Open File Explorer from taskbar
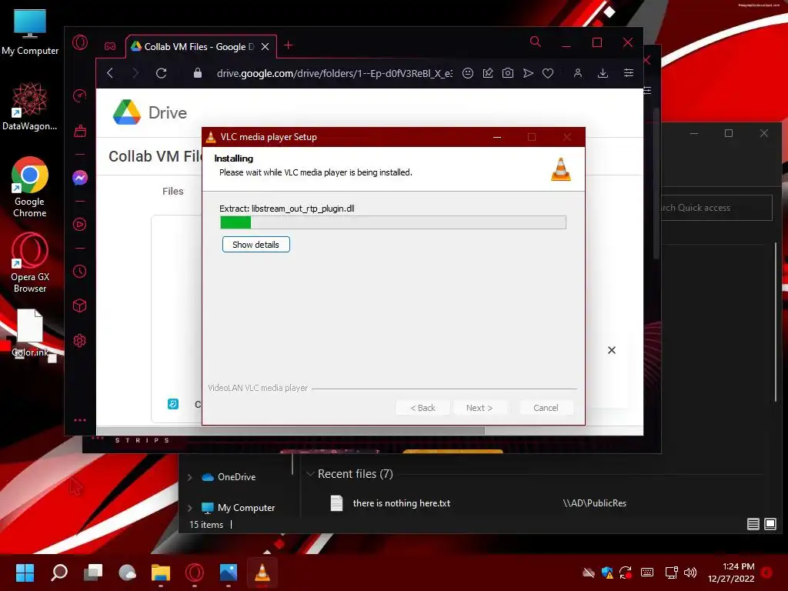Screen dimensions: 788x591 click(161, 573)
